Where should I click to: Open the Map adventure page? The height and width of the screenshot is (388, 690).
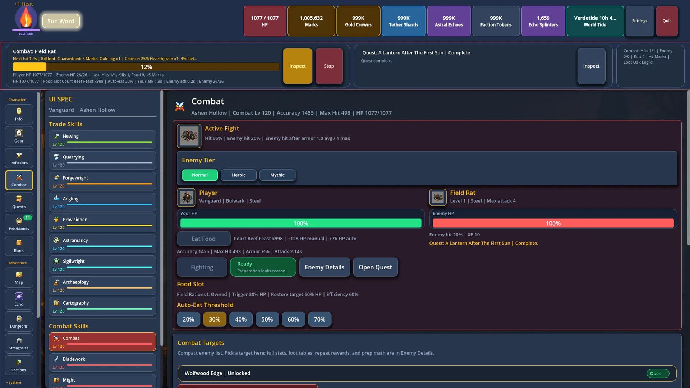(x=19, y=277)
